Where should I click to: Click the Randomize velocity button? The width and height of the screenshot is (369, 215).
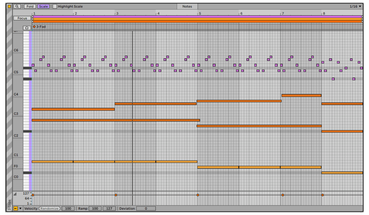click(49, 208)
